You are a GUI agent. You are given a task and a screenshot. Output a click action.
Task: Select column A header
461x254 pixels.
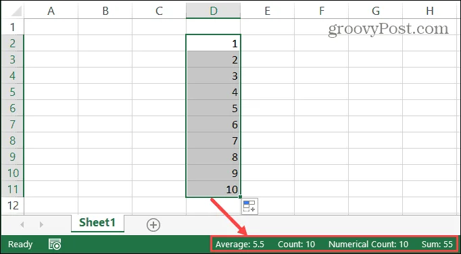click(x=51, y=11)
